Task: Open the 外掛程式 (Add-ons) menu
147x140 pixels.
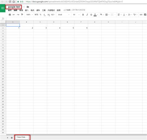Action: point(51,10)
